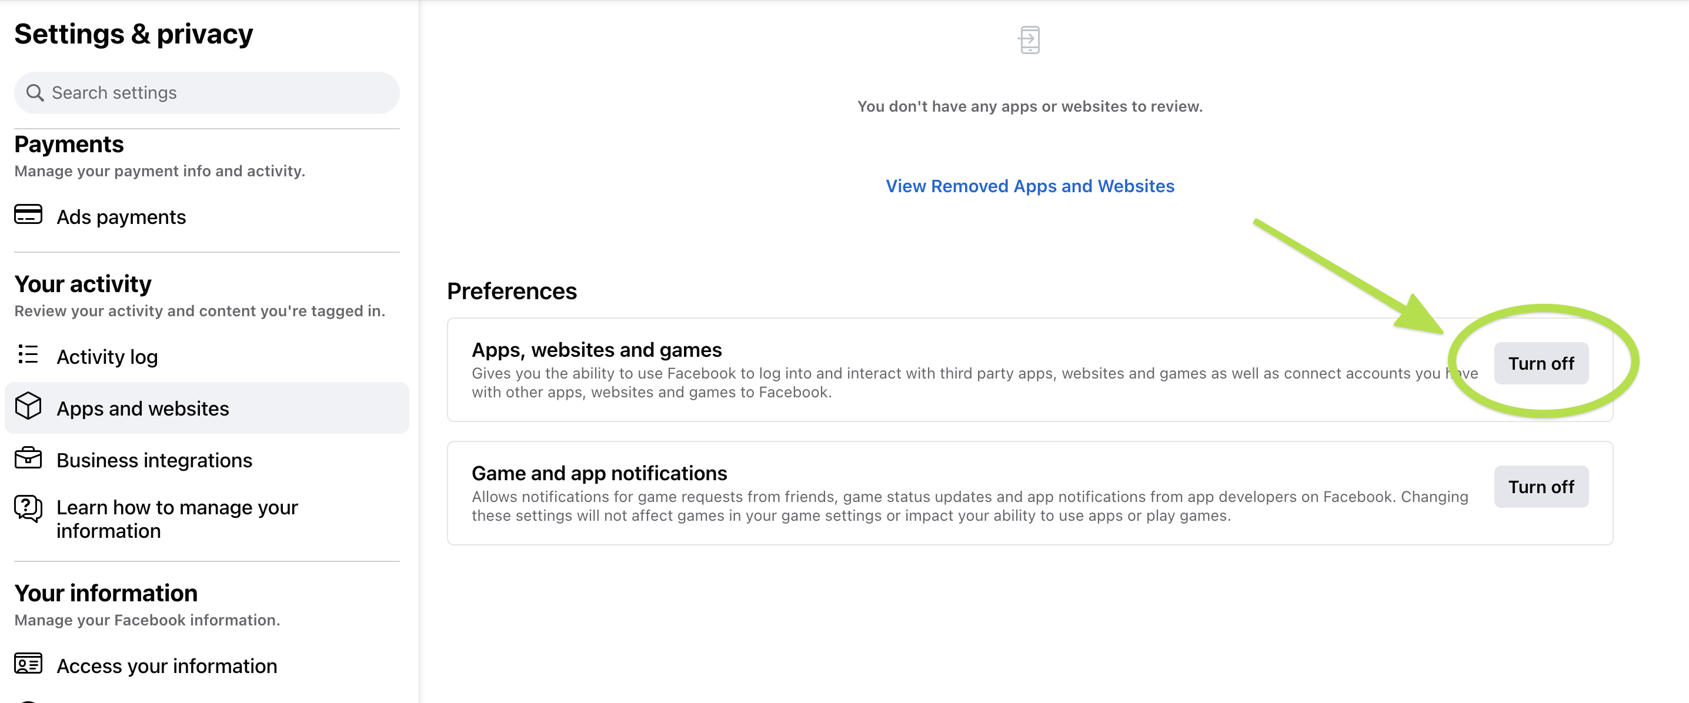The width and height of the screenshot is (1689, 703).
Task: Turn off Game and app notifications
Action: pyautogui.click(x=1540, y=487)
